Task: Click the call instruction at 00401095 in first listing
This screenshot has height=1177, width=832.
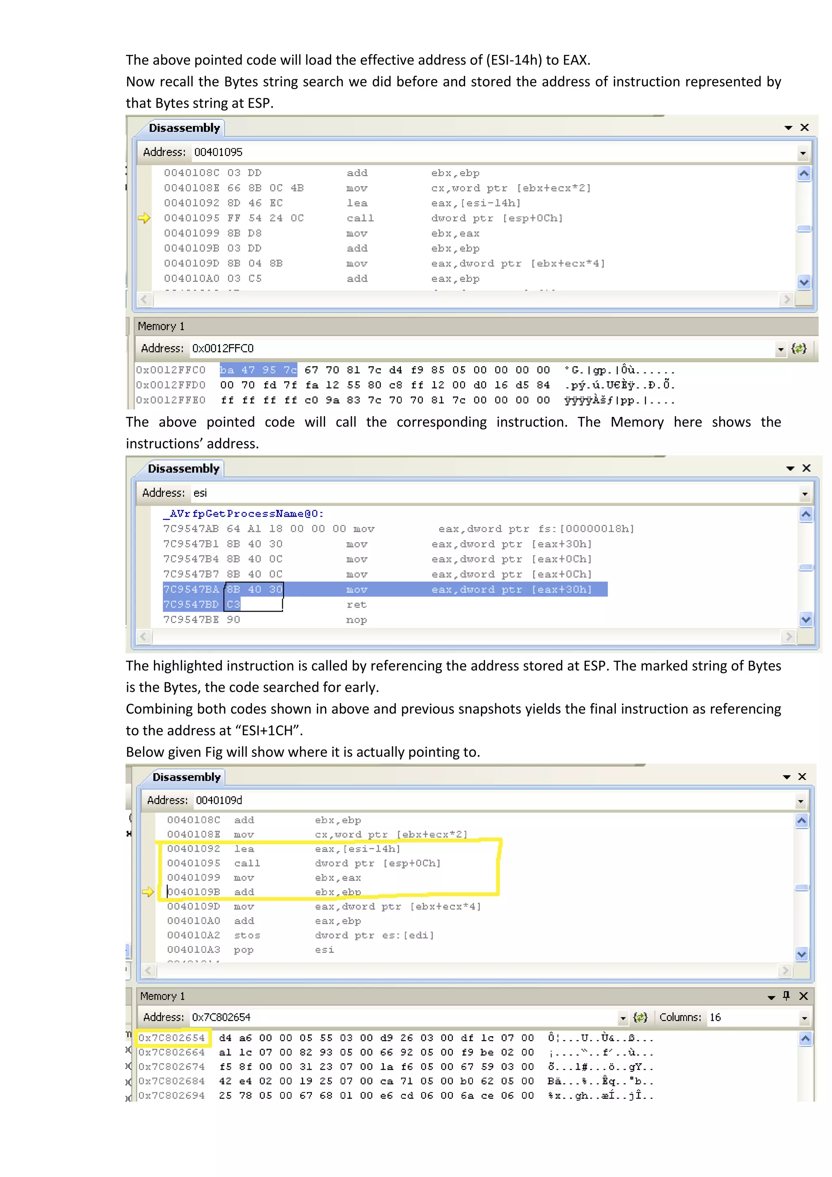Action: coord(363,218)
